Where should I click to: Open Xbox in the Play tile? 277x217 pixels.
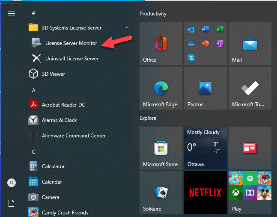pyautogui.click(x=235, y=193)
